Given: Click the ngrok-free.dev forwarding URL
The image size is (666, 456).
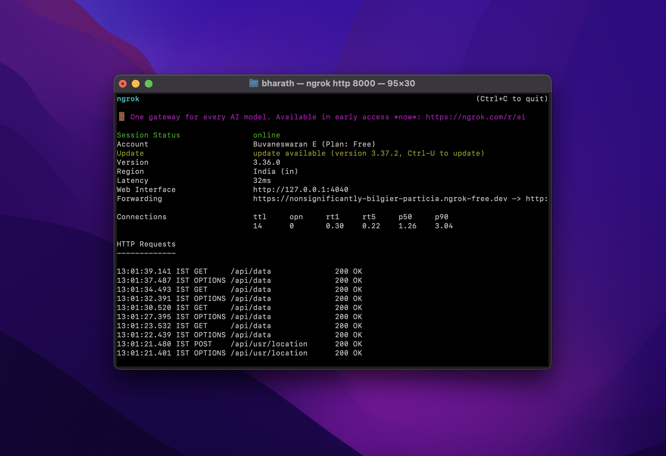Looking at the screenshot, I should pos(380,198).
